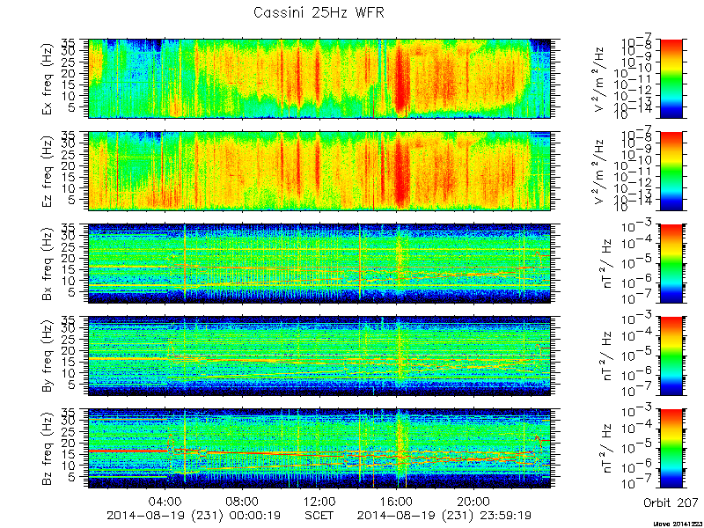The image size is (704, 528).
Task: Click the 'Bx freq (Hz)' axis label
Action: pyautogui.click(x=48, y=263)
